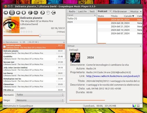The width and height of the screenshot is (147, 113).
Task: Sort by the Stato column header
Action: click(x=104, y=16)
